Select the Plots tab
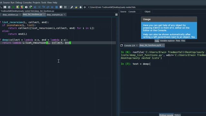The width and height of the screenshot is (206, 116). point(178,41)
